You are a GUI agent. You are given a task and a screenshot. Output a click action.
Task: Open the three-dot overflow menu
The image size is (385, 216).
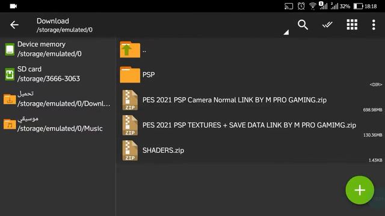pos(374,25)
